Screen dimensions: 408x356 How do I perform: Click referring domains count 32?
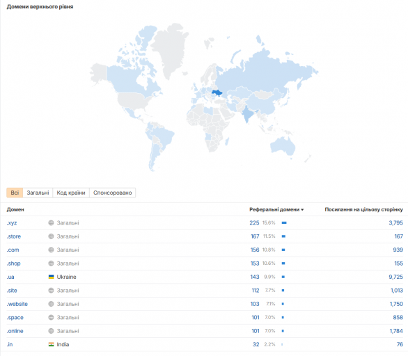[x=256, y=345]
